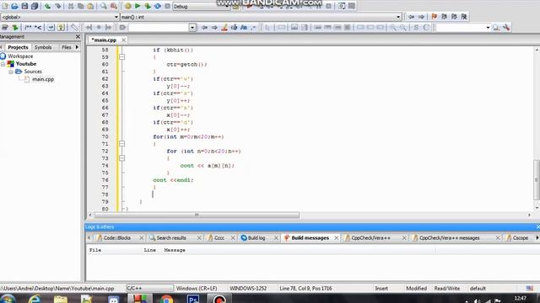
Task: Fold the inner loop block at line 73
Action: coord(121,158)
